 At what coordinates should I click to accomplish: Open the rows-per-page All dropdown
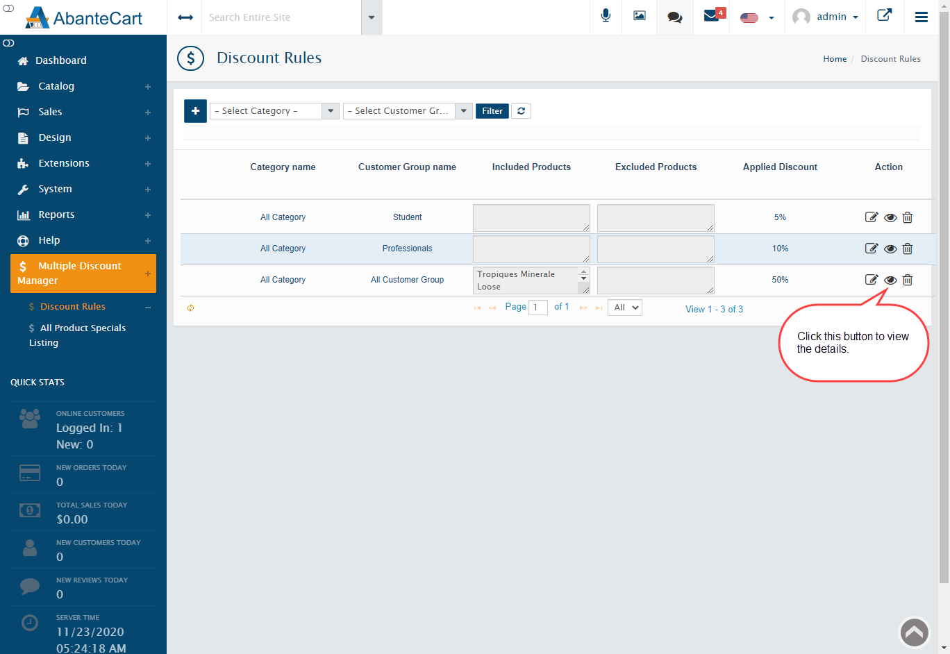click(625, 308)
